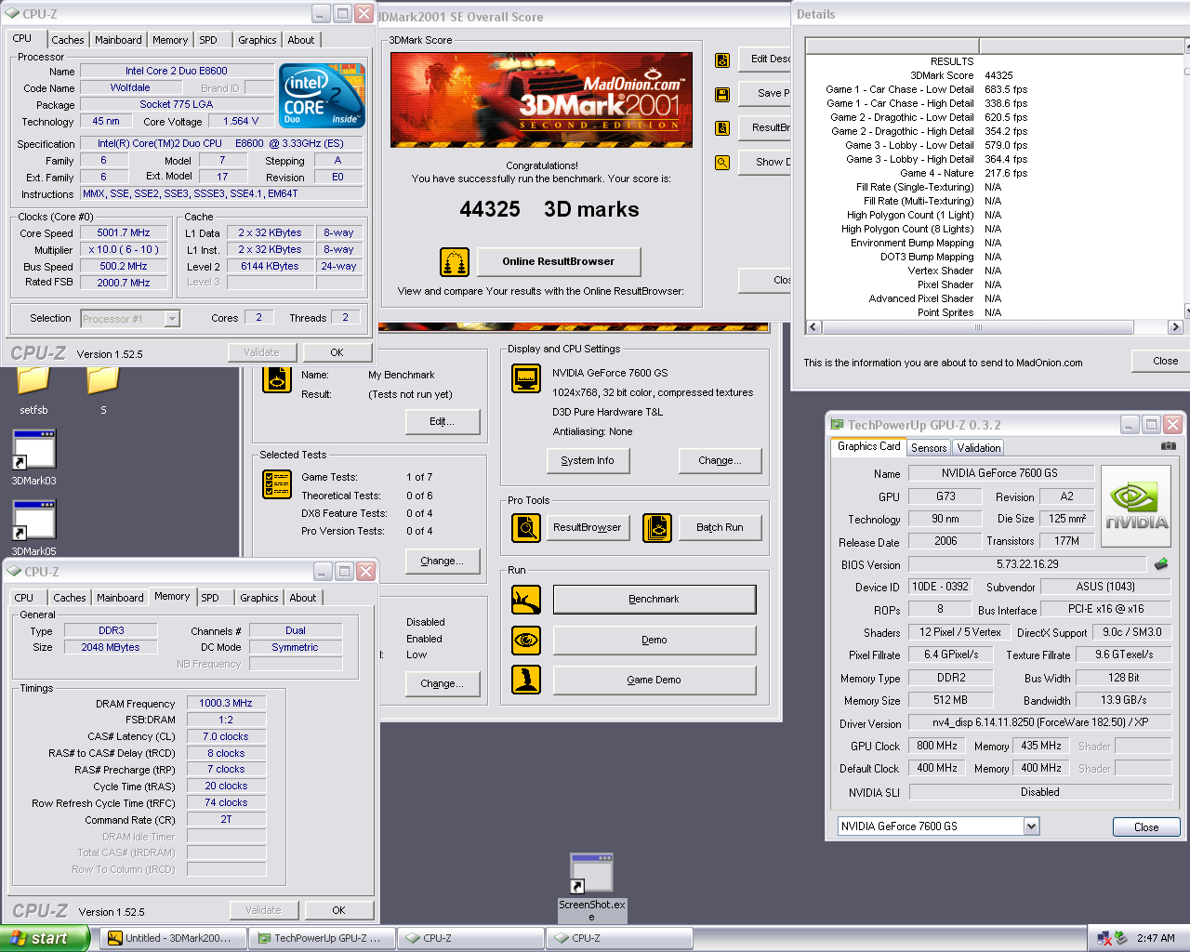The image size is (1190, 952).
Task: Switch to SPD tab in bottom CPU-Z window
Action: point(210,598)
